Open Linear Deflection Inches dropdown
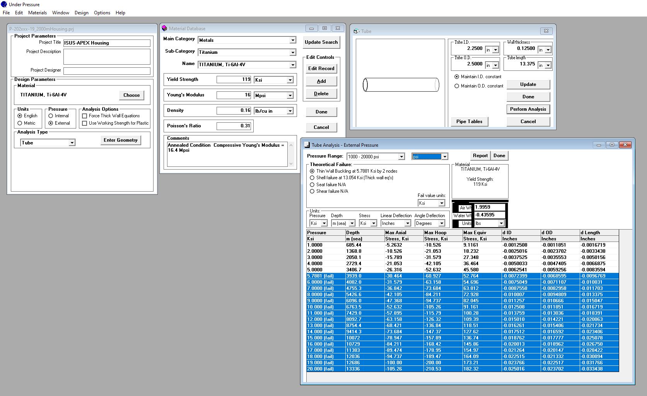 407,223
